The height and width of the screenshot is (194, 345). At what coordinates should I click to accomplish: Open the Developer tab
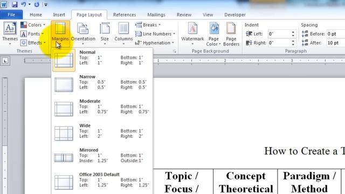click(235, 15)
